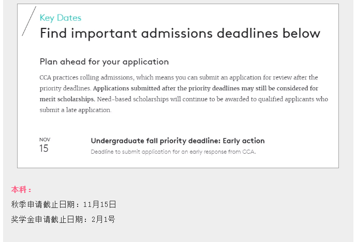Click the Key Dates heading
The height and width of the screenshot is (242, 356).
[x=61, y=18]
